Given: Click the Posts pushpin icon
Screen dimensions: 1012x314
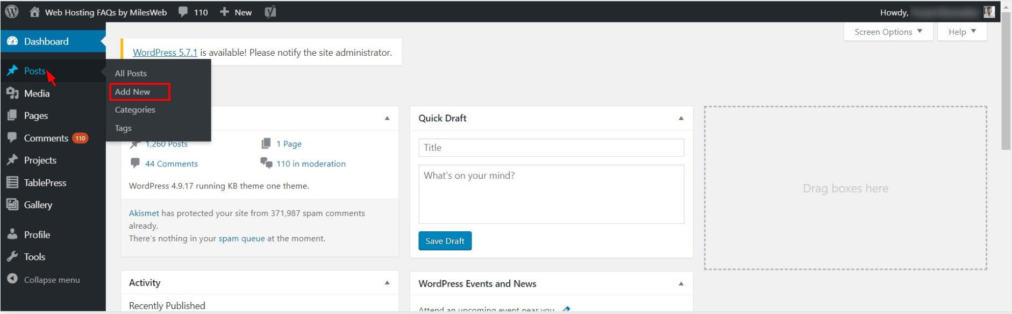Looking at the screenshot, I should (x=12, y=71).
